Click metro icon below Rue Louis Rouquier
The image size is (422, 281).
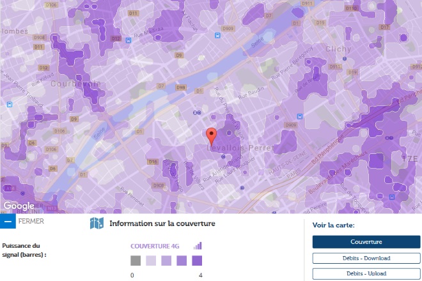[242, 188]
